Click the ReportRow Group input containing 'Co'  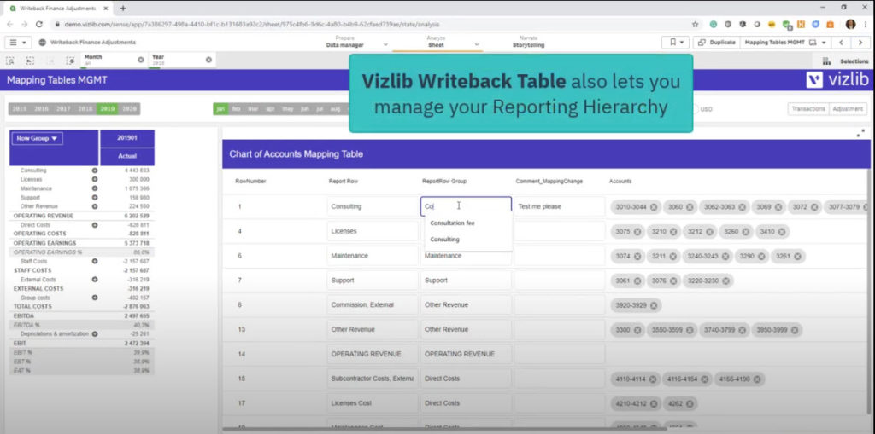pyautogui.click(x=466, y=206)
